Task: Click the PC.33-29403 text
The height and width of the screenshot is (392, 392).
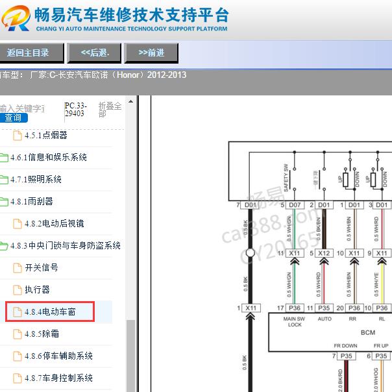Action: [75, 110]
